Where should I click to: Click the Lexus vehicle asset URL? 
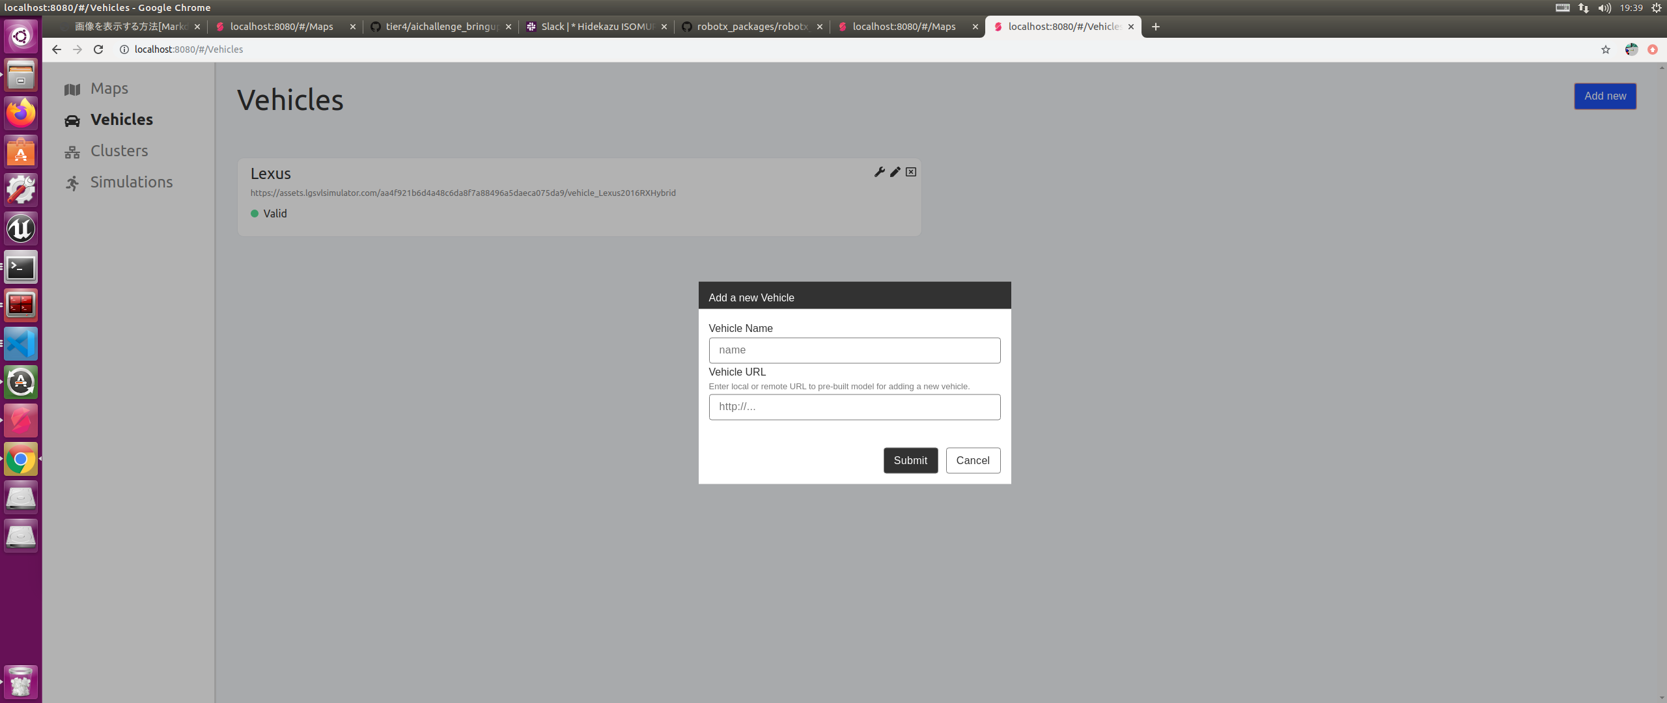[462, 193]
